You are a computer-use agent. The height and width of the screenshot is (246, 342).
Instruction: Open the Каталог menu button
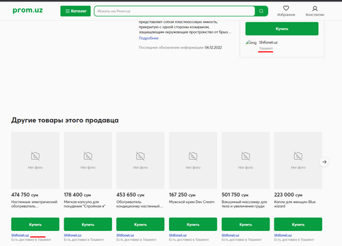(x=75, y=11)
